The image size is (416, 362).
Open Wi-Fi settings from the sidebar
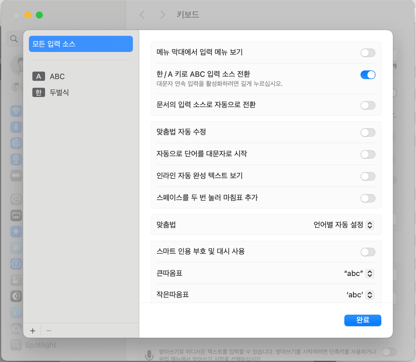[16, 111]
